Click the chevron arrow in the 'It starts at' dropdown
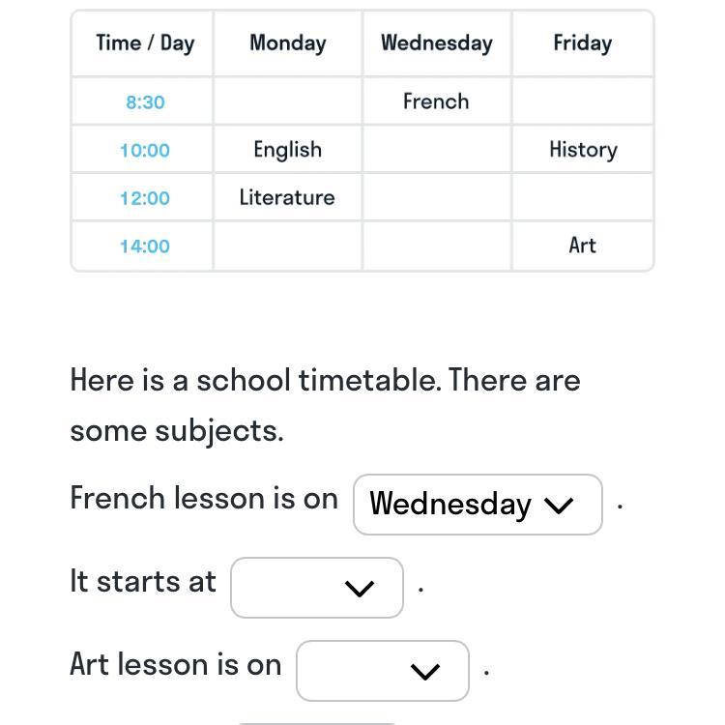Viewport: 725px width, 725px height. click(x=360, y=589)
